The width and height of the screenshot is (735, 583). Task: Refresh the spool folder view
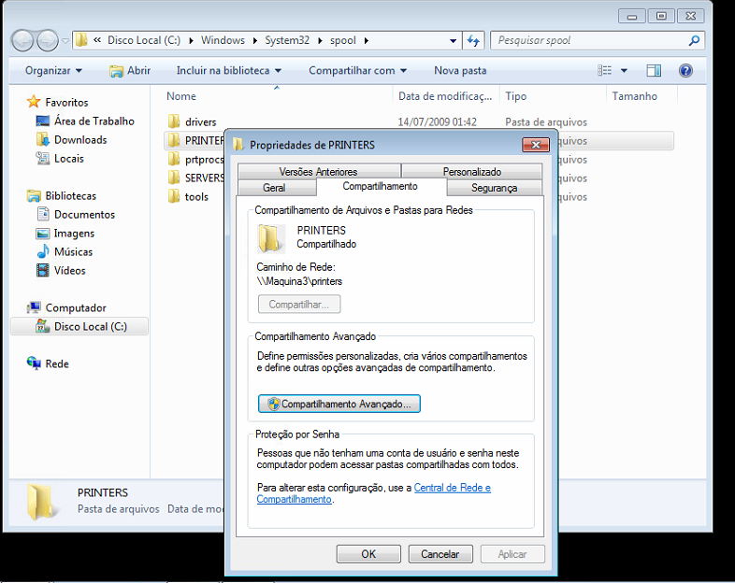pyautogui.click(x=473, y=41)
